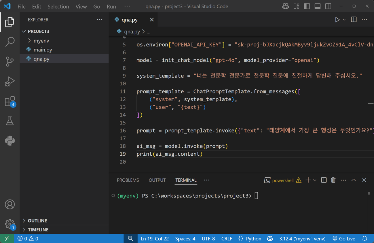The height and width of the screenshot is (243, 374).
Task: Expand the myenv folder
Action: point(64,41)
